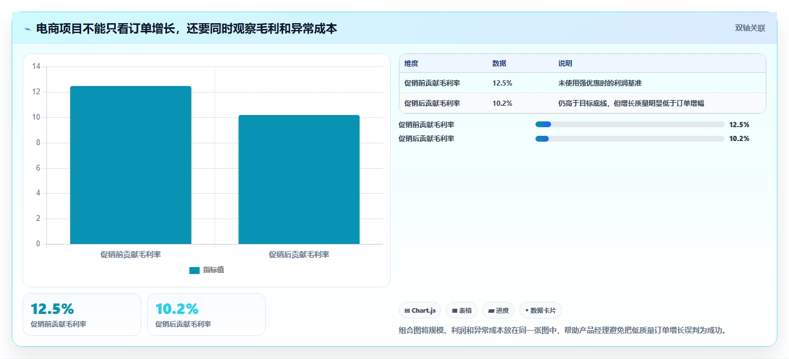Click the 12.5% progress bar value

[739, 124]
